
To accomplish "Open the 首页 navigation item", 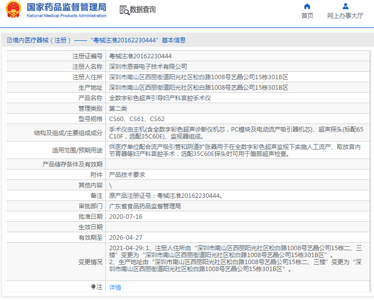I will pos(307,15).
